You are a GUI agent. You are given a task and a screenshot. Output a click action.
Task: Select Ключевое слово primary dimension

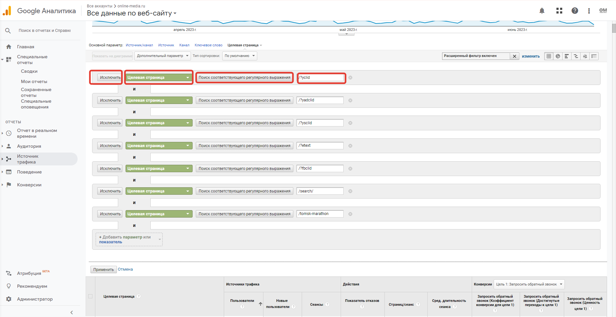click(208, 45)
